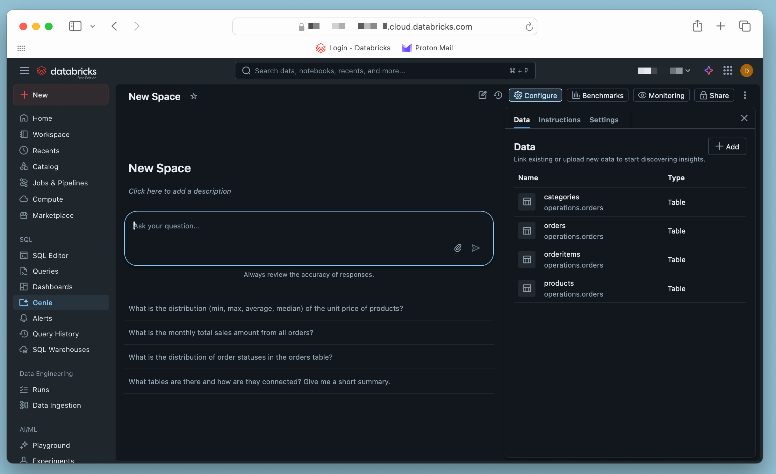Star the New Space as favorite
This screenshot has width=776, height=474.
point(194,96)
